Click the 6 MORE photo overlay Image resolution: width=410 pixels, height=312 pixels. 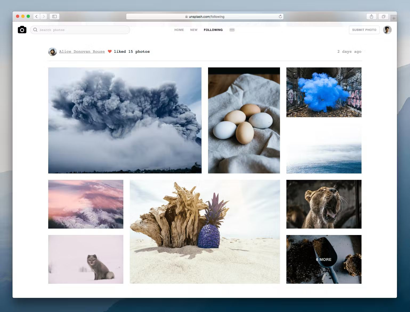coord(324,259)
